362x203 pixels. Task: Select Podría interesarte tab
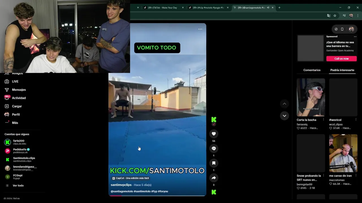(342, 70)
